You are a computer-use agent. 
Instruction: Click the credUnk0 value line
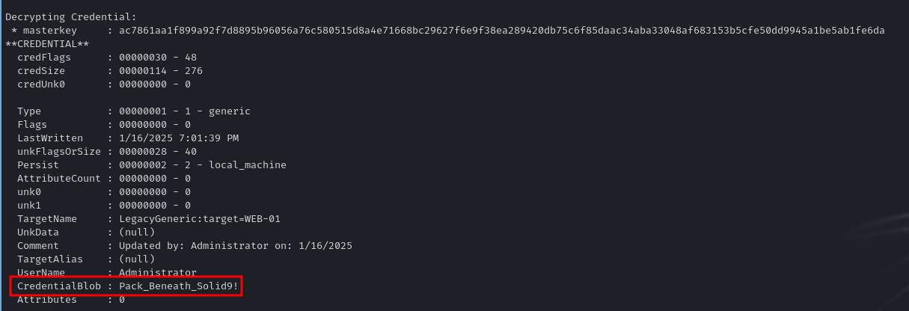tap(149, 84)
